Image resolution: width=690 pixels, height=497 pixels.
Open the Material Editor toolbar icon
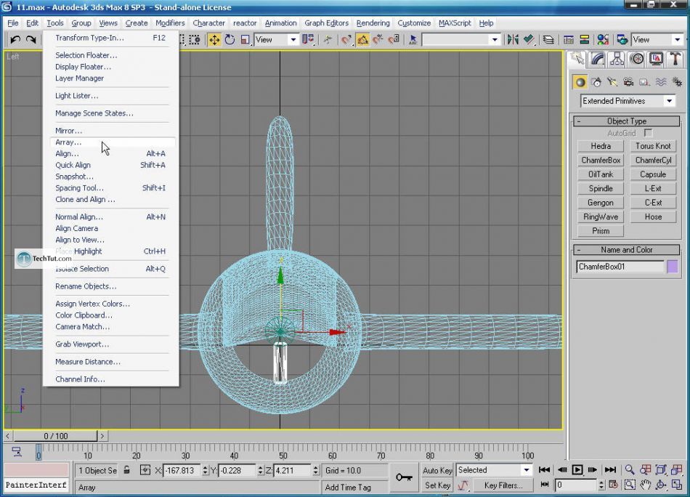point(603,40)
